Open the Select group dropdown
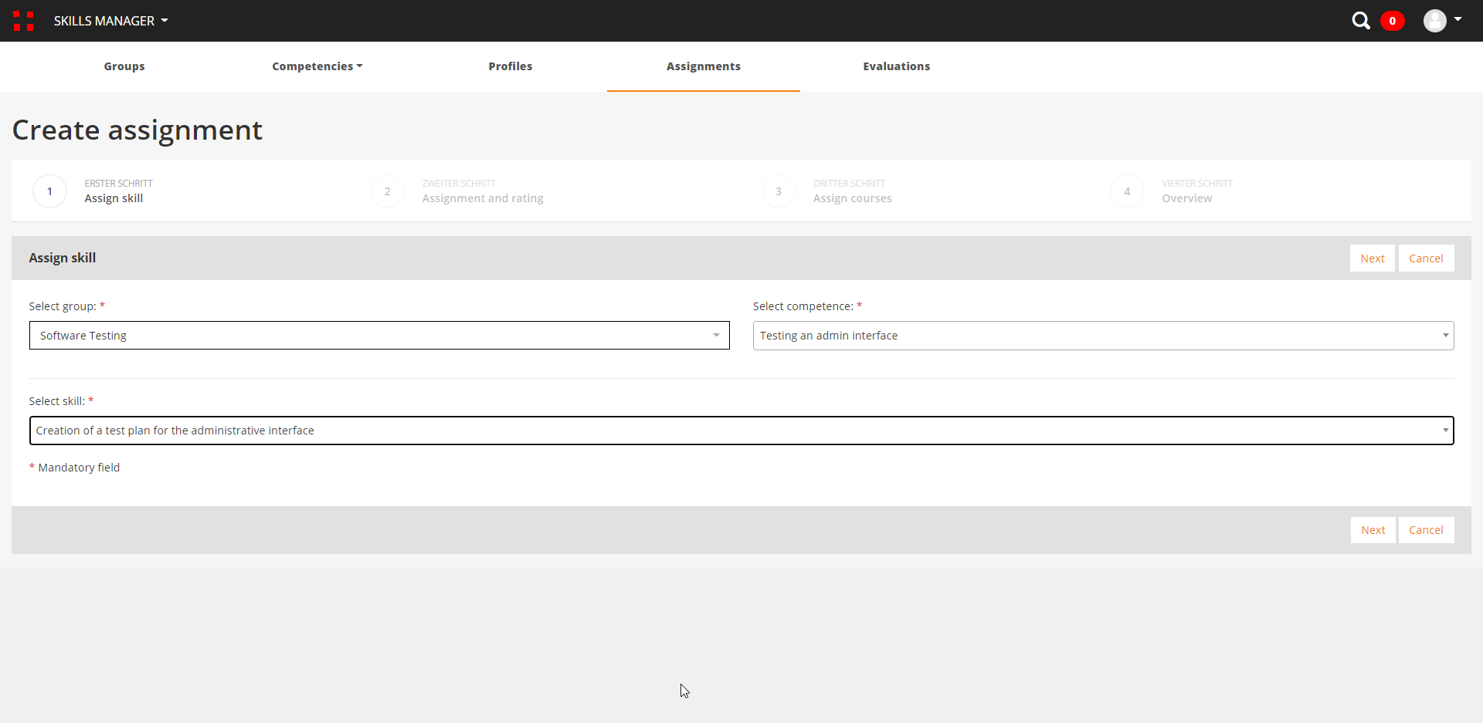1483x723 pixels. click(x=379, y=336)
